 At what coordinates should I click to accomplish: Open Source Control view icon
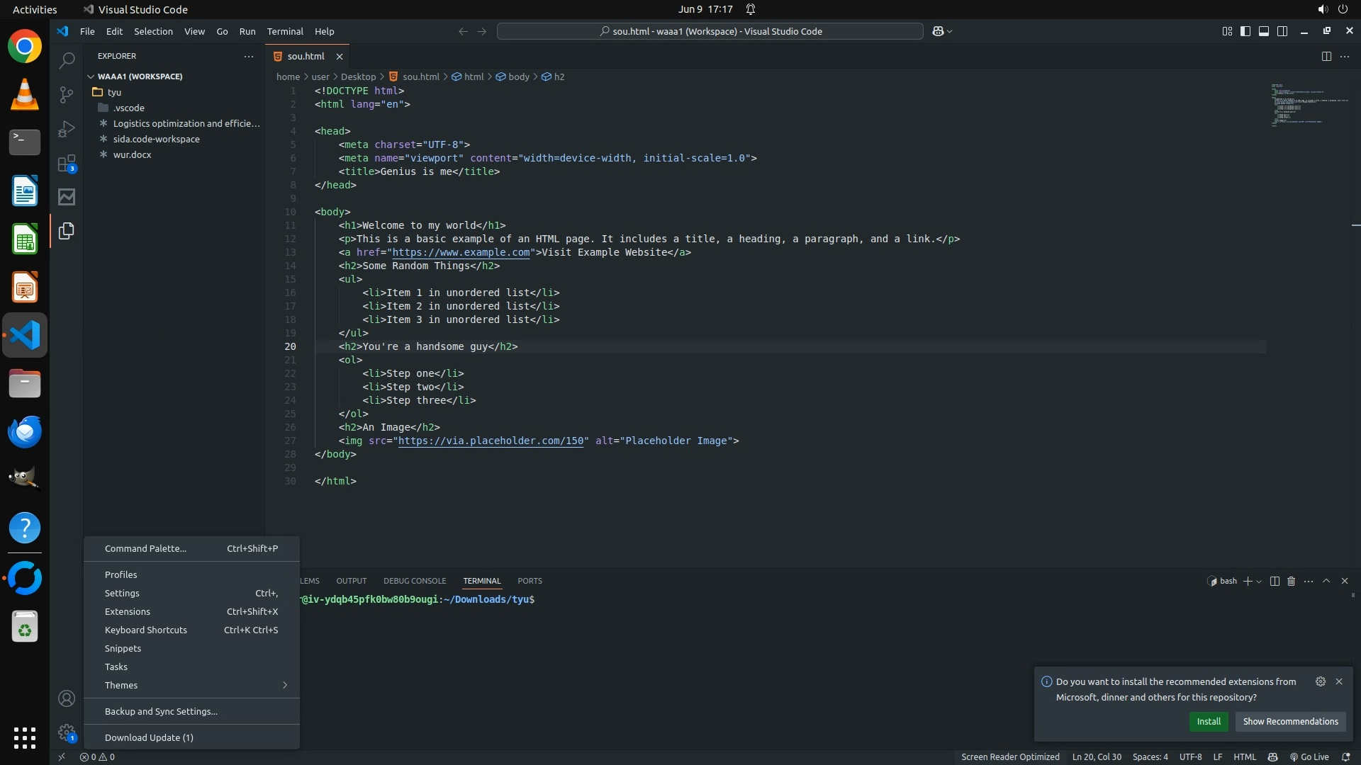click(x=67, y=95)
